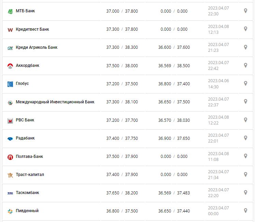Screen dimensions: 255x222
Task: Open map pin for МТБ Банк
Action: pos(245,11)
